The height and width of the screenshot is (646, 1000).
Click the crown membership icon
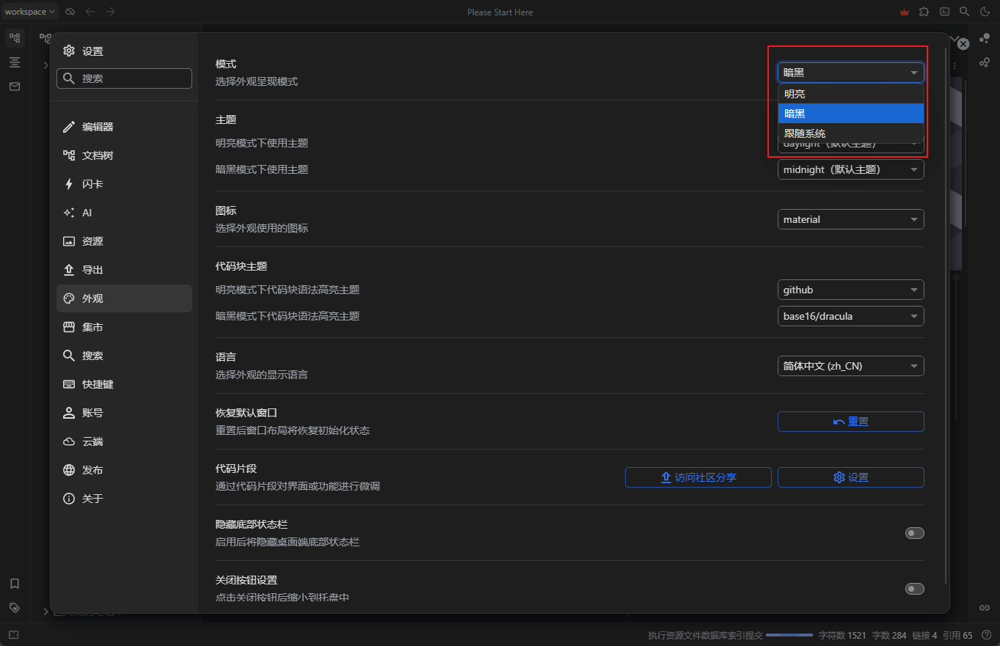(904, 12)
